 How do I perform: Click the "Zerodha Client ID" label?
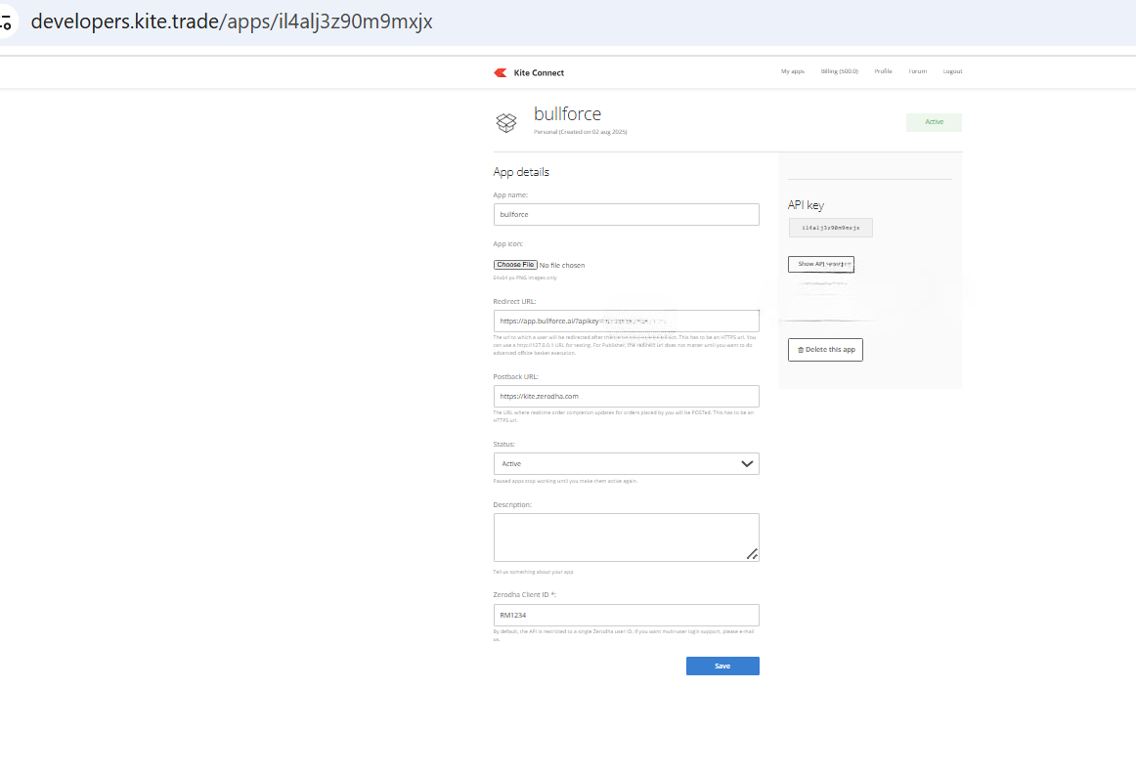525,595
